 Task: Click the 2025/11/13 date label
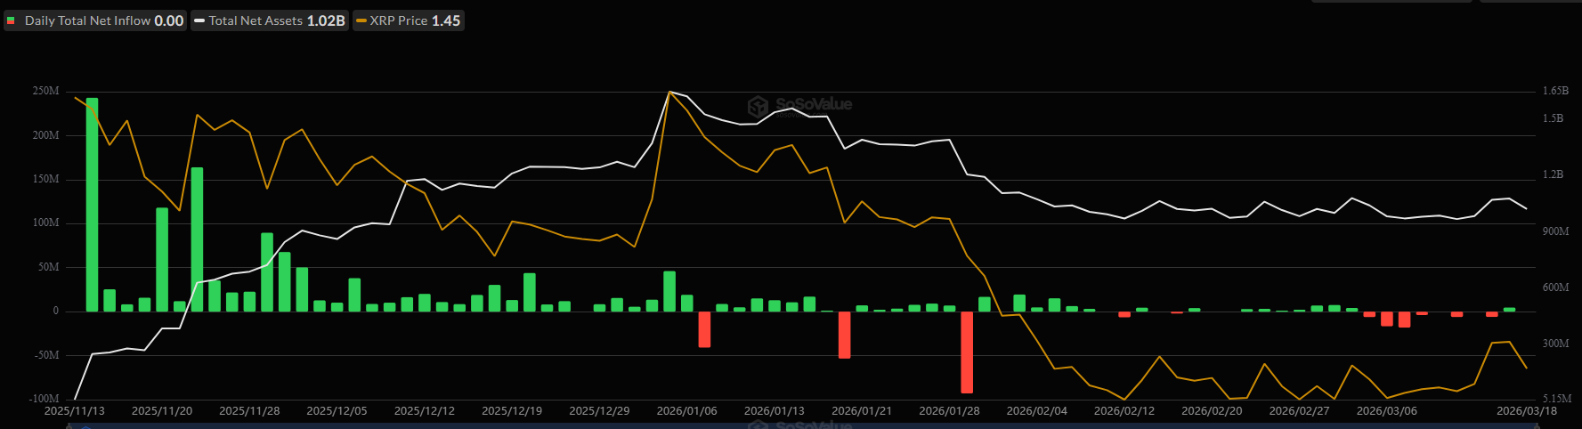pos(74,411)
